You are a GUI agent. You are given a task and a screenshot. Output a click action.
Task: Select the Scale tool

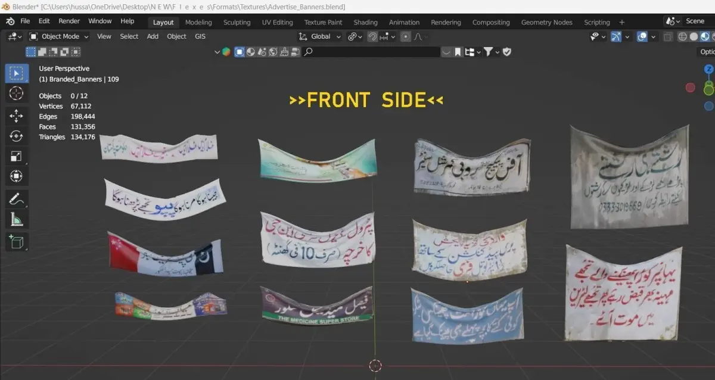pyautogui.click(x=17, y=156)
